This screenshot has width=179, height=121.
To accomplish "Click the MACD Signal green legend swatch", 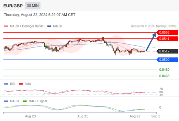I will pyautogui.click(x=25, y=101).
